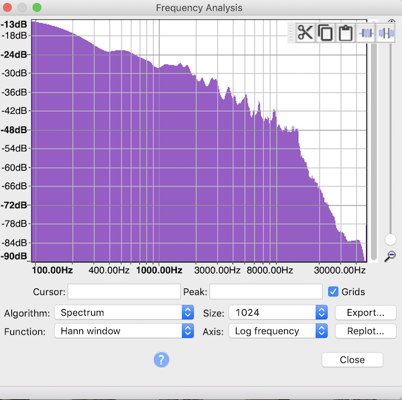
Task: Click the -24dB axis label
Action: click(x=14, y=55)
